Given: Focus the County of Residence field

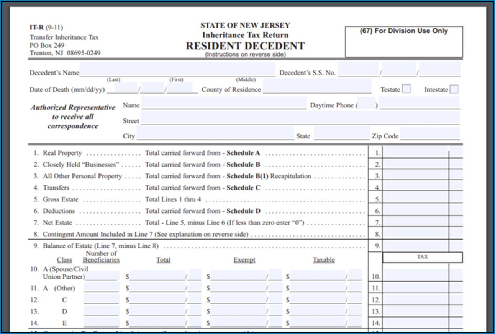Looking at the screenshot, I should 317,87.
